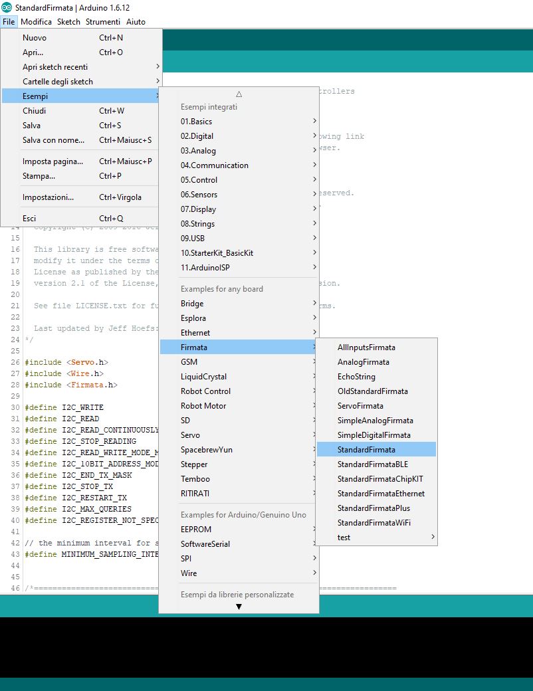This screenshot has height=691, width=533.
Task: Open the AllInputsFirmata example
Action: coord(377,347)
